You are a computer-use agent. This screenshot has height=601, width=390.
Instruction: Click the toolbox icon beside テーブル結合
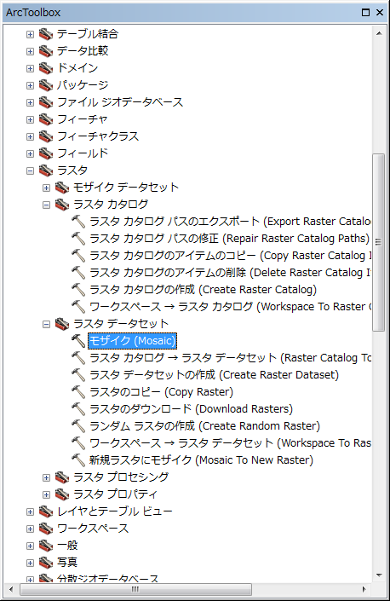click(x=46, y=34)
